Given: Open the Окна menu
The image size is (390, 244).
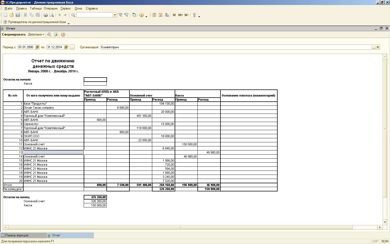Looking at the screenshot, I should 78,8.
